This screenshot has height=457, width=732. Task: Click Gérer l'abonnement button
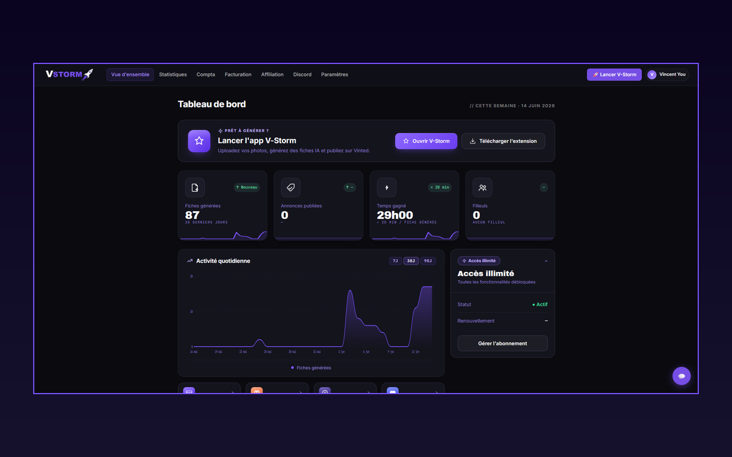click(x=503, y=343)
